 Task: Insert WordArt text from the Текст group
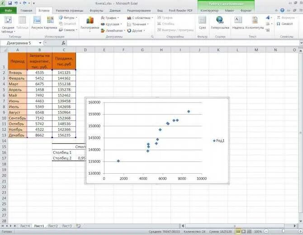coord(269,18)
